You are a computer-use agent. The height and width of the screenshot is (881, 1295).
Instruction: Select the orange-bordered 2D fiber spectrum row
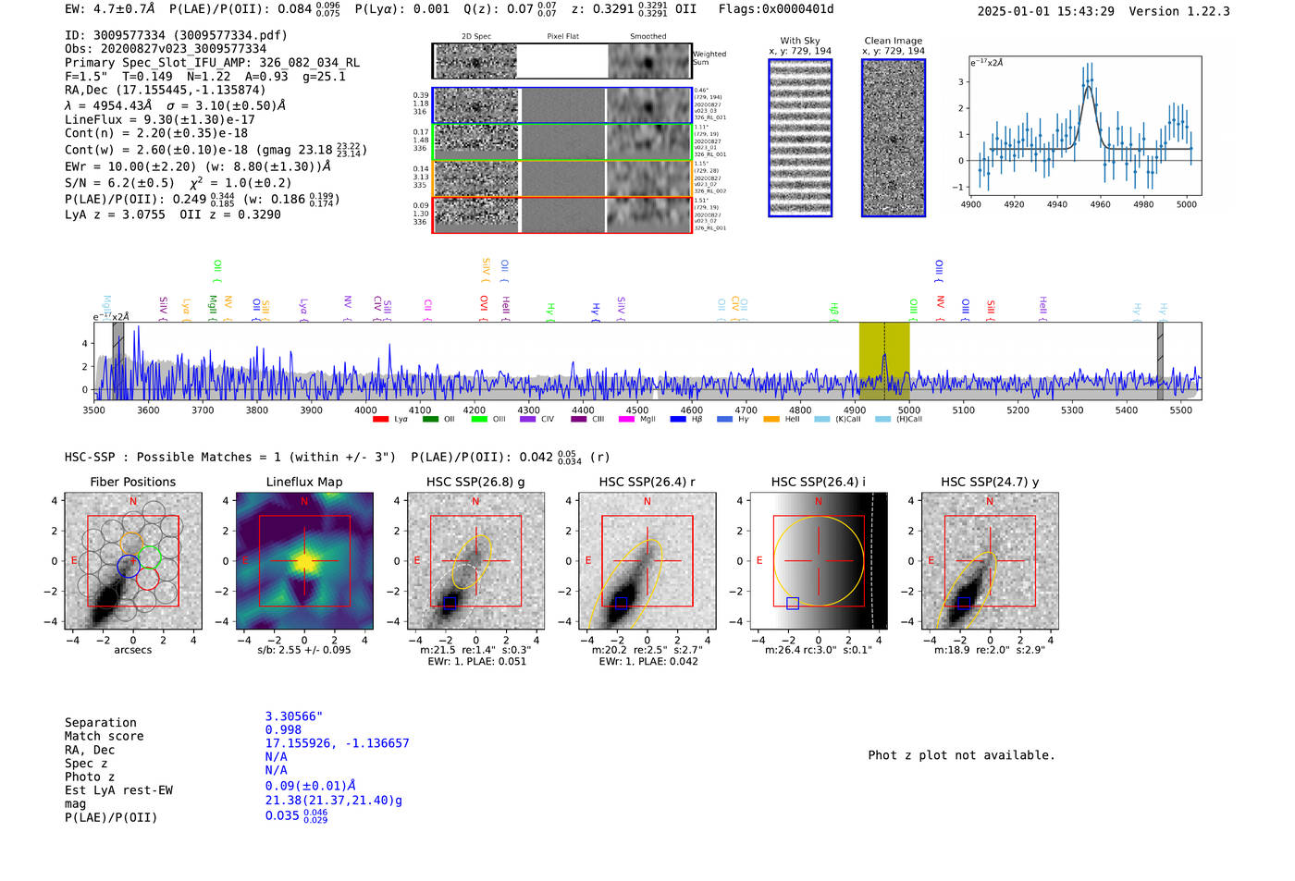[x=561, y=178]
